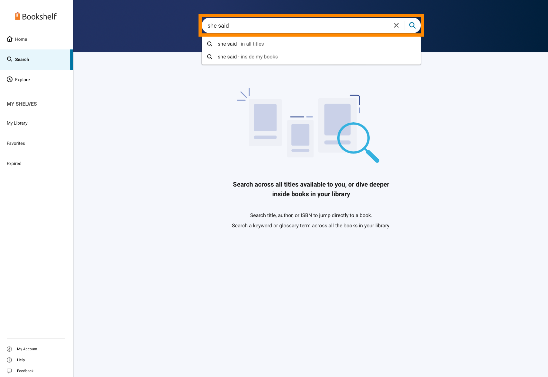Open the Expired shelf
Viewport: 548px width, 377px height.
click(x=14, y=163)
